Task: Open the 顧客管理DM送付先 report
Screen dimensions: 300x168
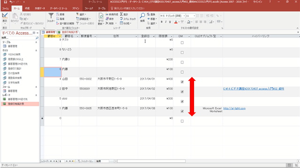Action: pyautogui.click(x=18, y=99)
